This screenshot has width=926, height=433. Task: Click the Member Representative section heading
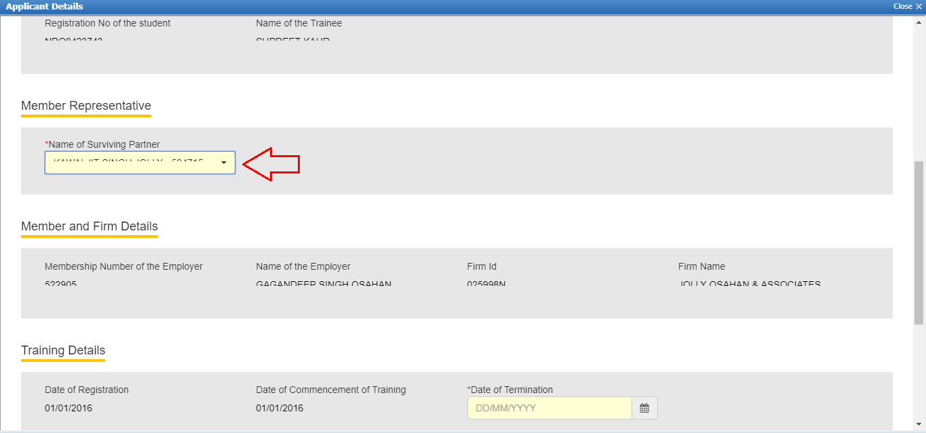coord(86,106)
